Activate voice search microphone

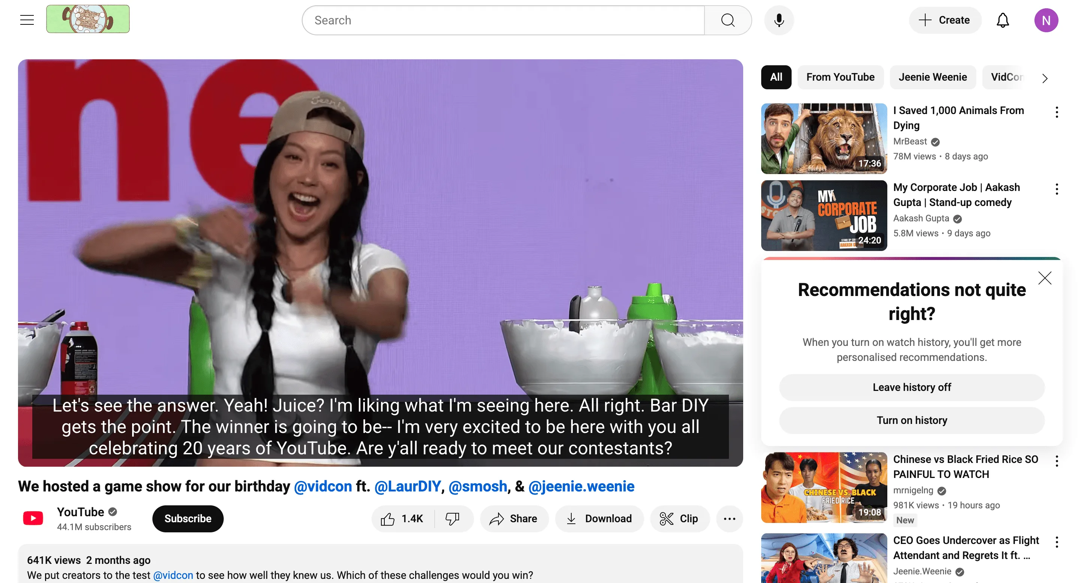(x=778, y=20)
